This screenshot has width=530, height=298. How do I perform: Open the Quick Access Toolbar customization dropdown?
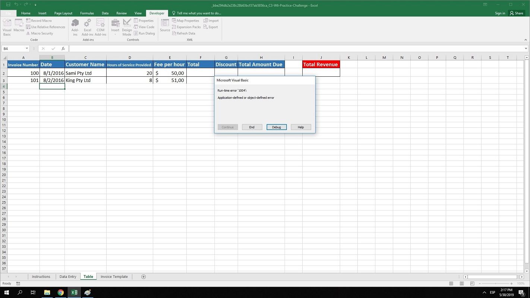point(35,5)
